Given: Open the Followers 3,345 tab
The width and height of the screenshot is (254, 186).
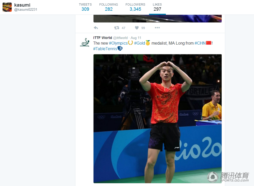Looking at the screenshot, I should [x=135, y=7].
